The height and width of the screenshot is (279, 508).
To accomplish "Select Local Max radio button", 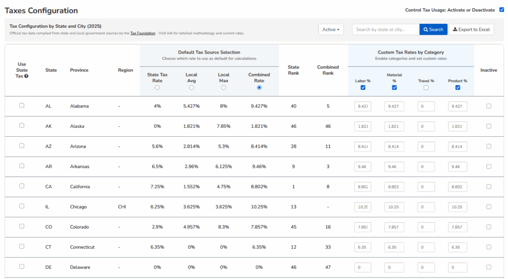I will pos(224,87).
